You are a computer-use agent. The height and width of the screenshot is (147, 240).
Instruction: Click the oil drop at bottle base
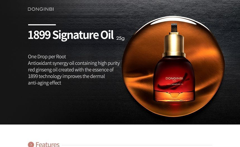(174, 95)
